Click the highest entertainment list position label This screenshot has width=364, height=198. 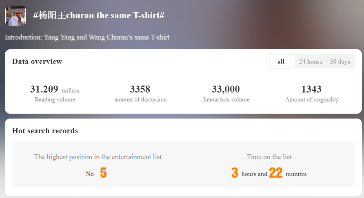[98, 157]
